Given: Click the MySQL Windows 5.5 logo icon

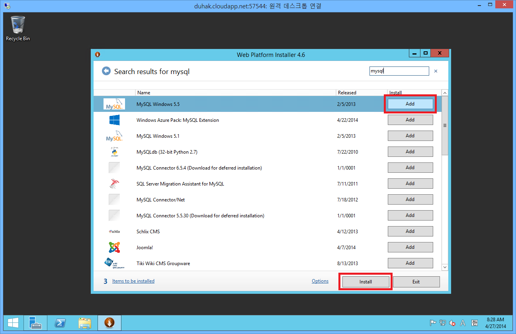Looking at the screenshot, I should pos(114,104).
